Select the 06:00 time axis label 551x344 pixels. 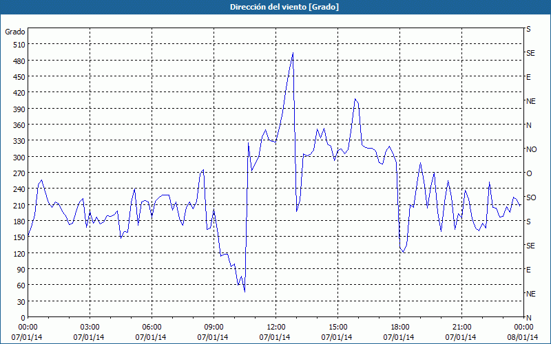click(x=152, y=327)
